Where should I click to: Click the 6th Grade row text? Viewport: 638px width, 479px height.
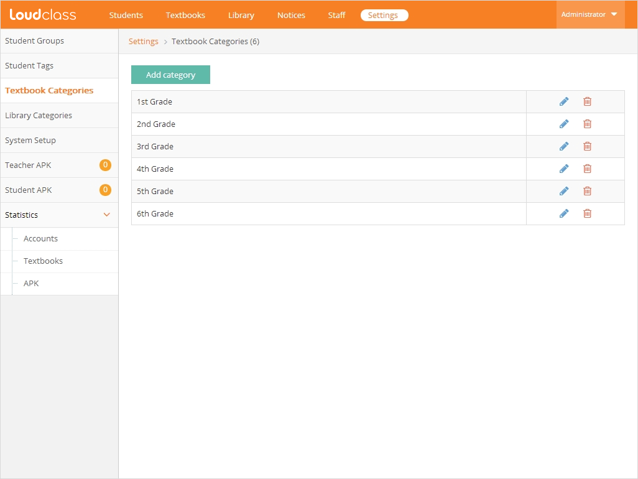155,213
